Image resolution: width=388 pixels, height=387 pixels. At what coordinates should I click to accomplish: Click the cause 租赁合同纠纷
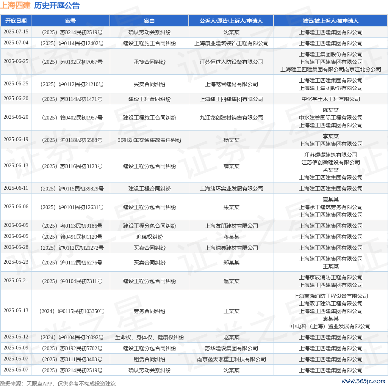(x=149, y=359)
